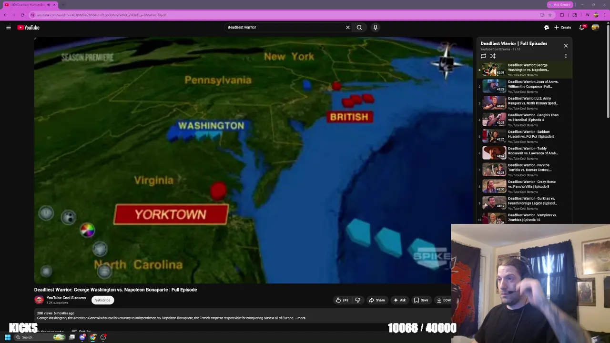The width and height of the screenshot is (610, 343).
Task: Click the video player area
Action: coord(254,161)
